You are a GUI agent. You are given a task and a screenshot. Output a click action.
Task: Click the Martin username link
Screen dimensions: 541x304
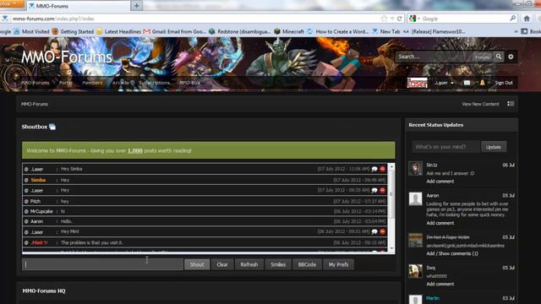(433, 298)
